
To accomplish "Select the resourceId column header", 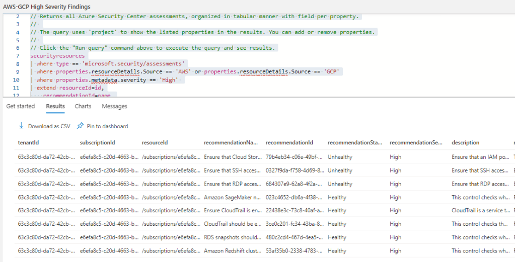I will pyautogui.click(x=155, y=143).
